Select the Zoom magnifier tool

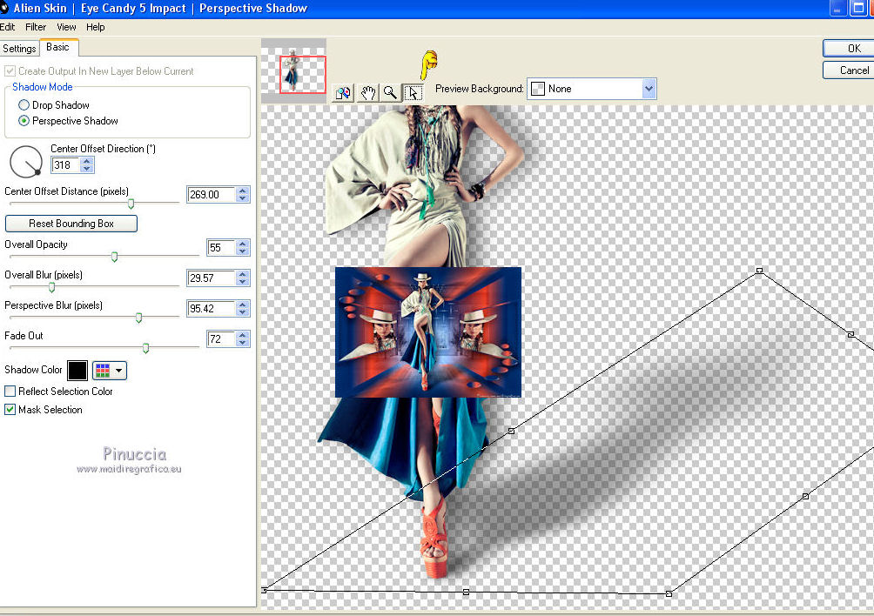point(390,92)
